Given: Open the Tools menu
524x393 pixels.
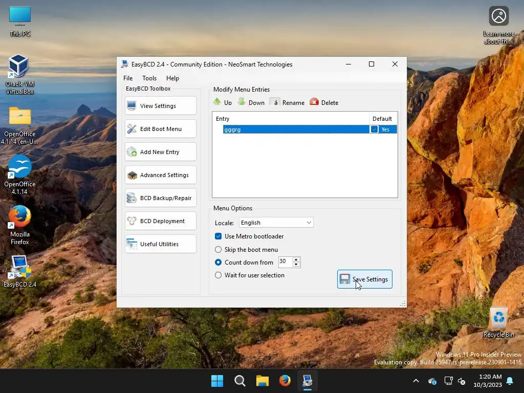Looking at the screenshot, I should [x=149, y=78].
